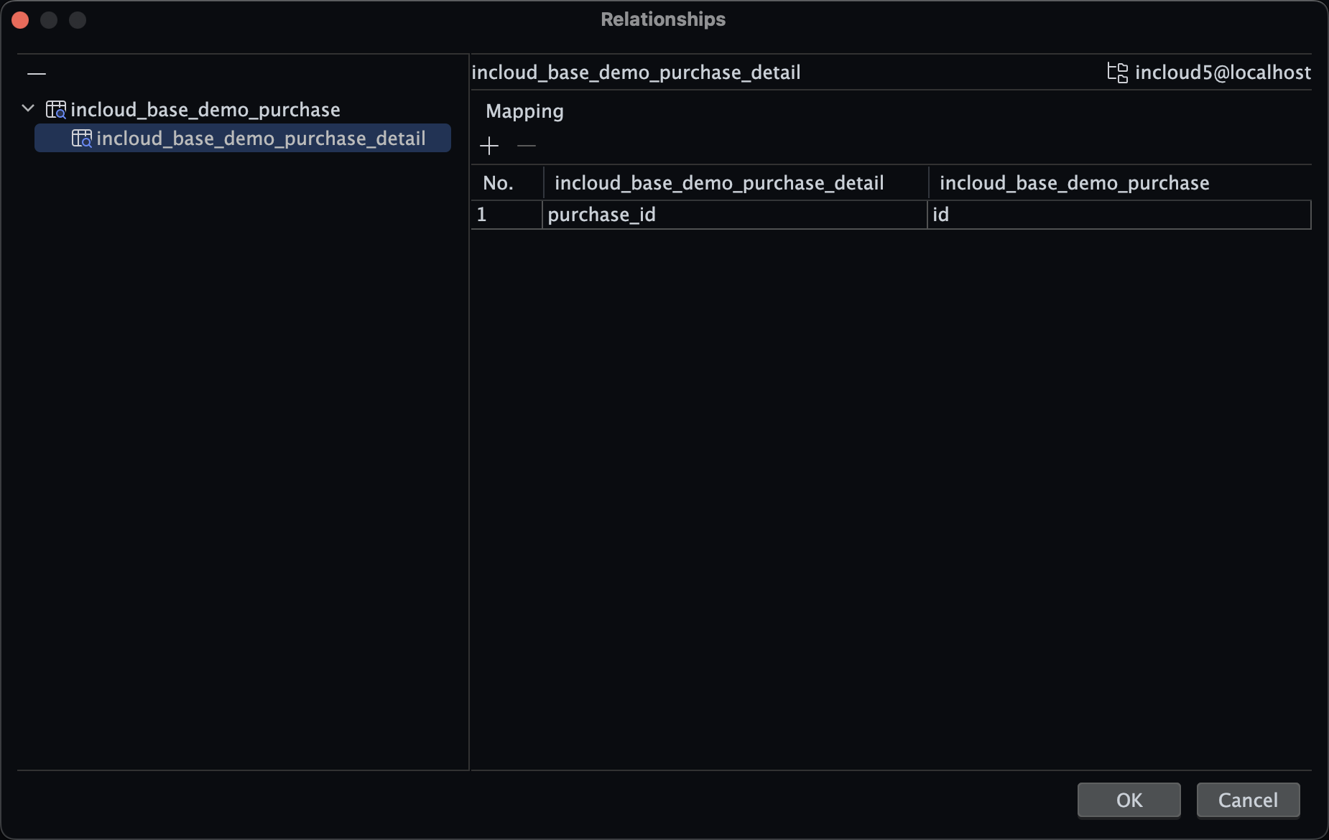Click the incloud5@localhost connection label
Viewport: 1329px width, 840px height.
[1223, 73]
